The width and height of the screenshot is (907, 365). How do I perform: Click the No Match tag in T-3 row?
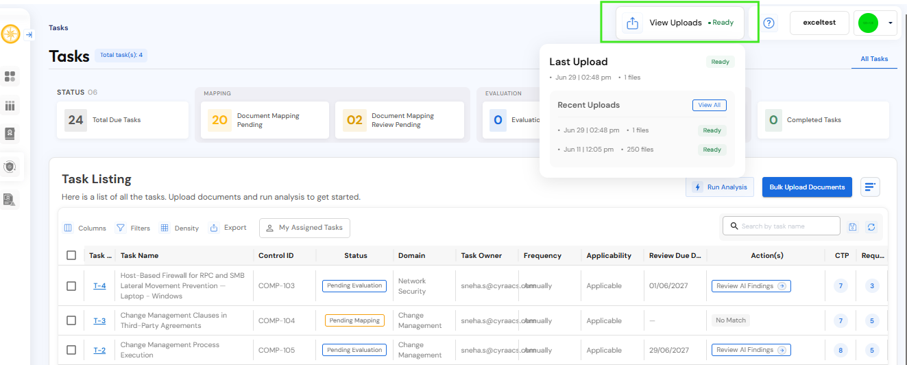(x=730, y=320)
